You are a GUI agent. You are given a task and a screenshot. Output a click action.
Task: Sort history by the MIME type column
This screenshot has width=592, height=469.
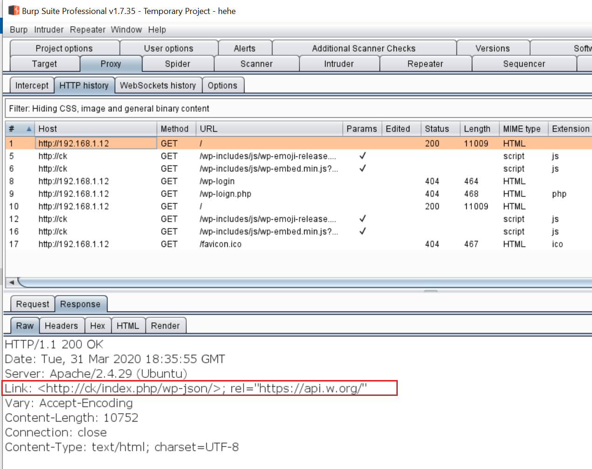[x=521, y=129]
